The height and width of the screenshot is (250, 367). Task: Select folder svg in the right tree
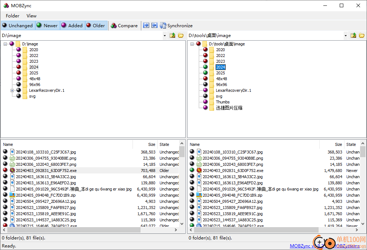pyautogui.click(x=219, y=96)
